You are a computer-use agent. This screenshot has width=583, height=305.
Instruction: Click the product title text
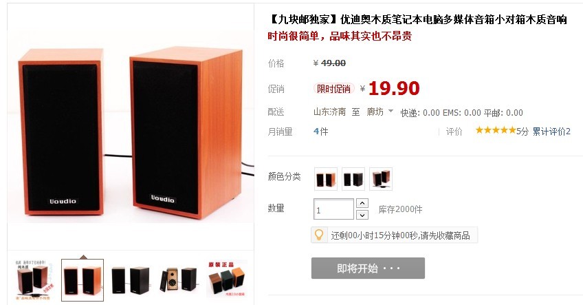(x=417, y=19)
